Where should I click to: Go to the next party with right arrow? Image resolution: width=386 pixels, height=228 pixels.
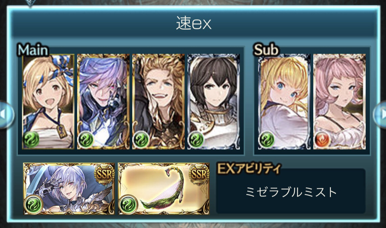[380, 115]
